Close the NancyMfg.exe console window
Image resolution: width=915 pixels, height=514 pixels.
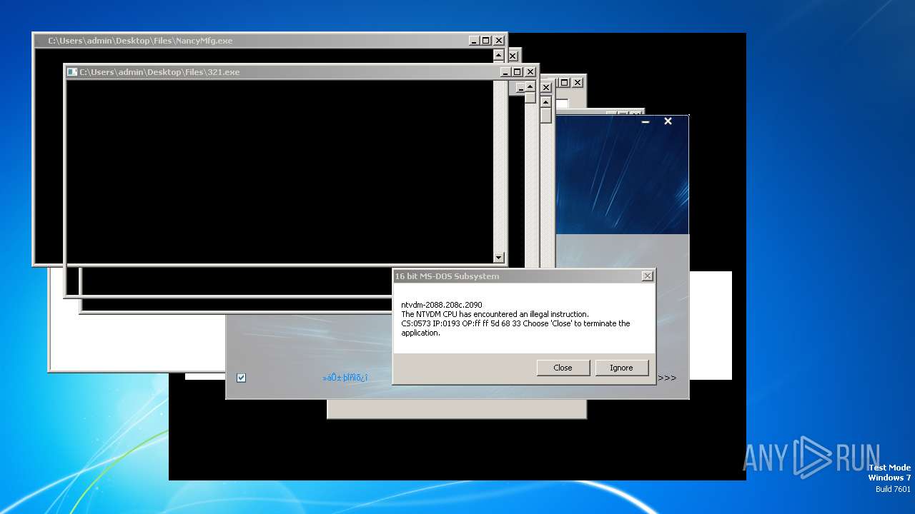(499, 41)
